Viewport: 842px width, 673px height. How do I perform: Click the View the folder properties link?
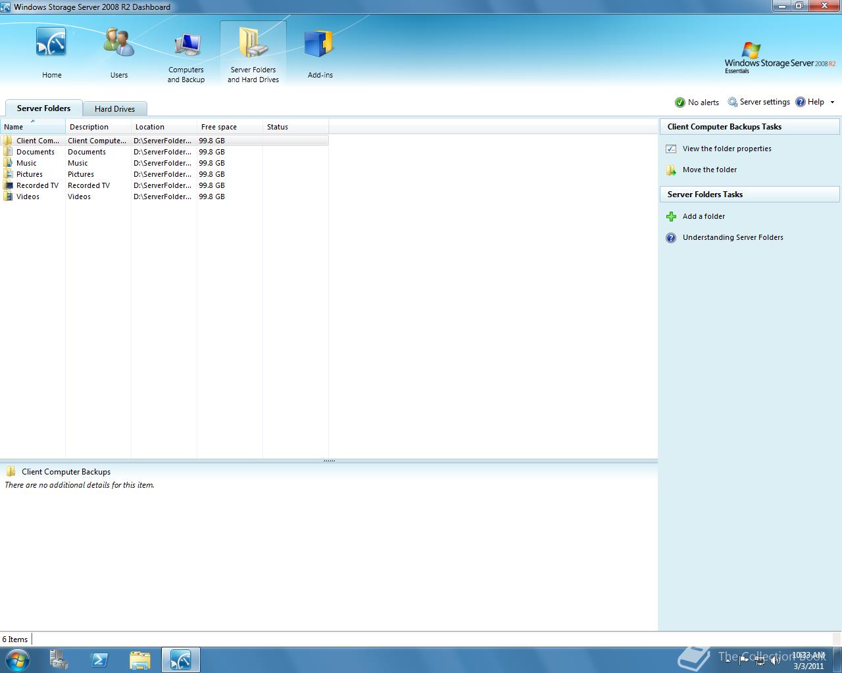pos(727,149)
